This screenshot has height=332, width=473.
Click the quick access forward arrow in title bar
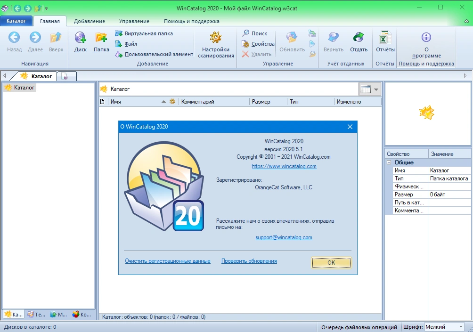click(x=28, y=8)
